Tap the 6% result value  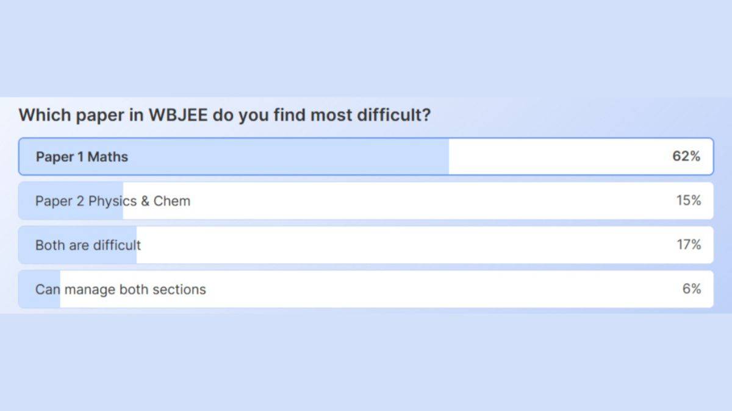pos(691,289)
